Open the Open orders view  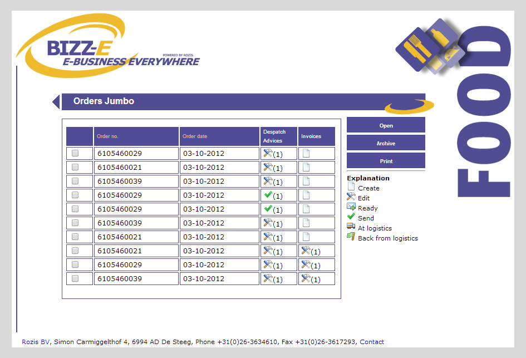click(x=386, y=125)
